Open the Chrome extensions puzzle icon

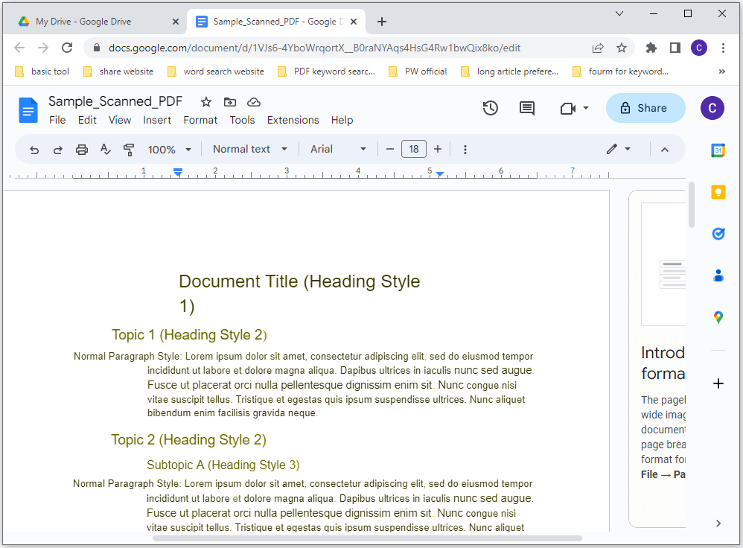[x=651, y=48]
